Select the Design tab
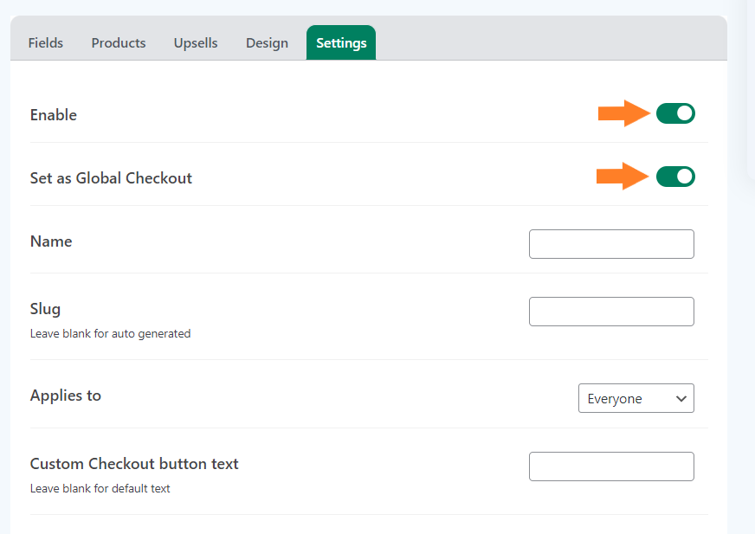Screen dimensions: 755x534 267,43
